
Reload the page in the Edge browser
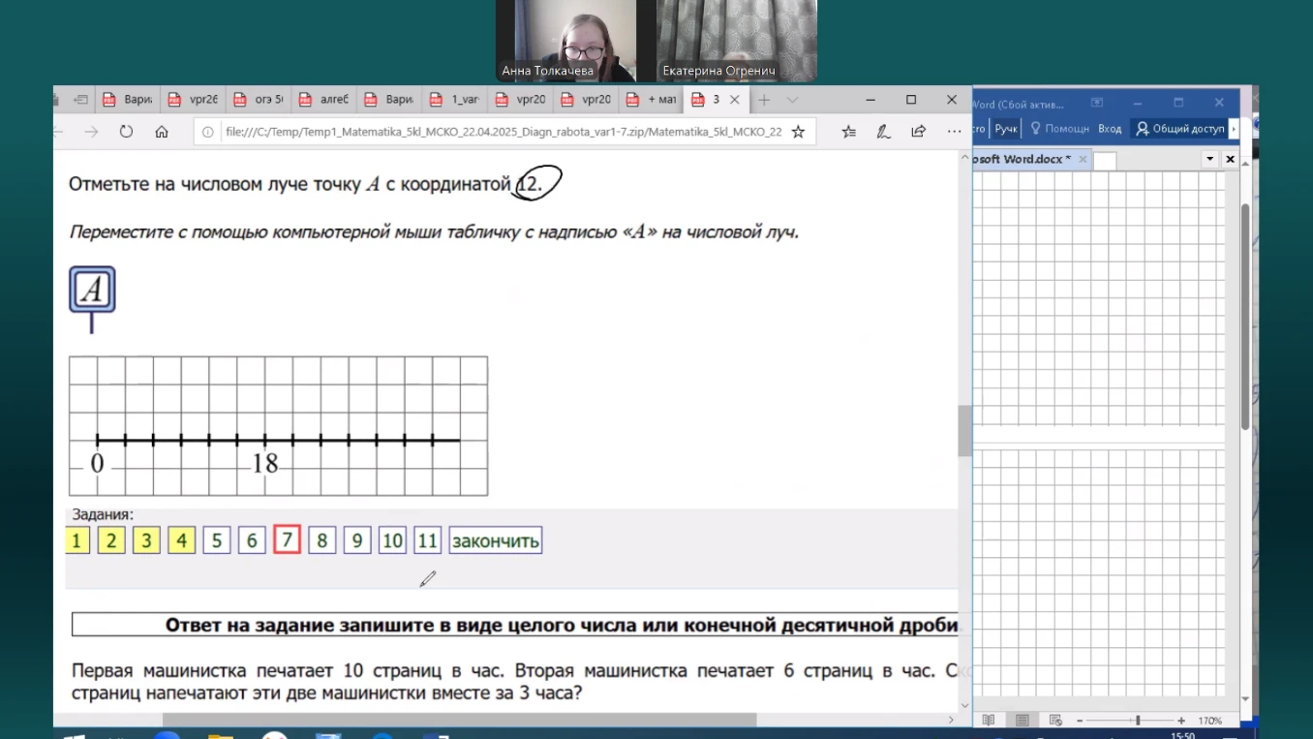[x=126, y=132]
